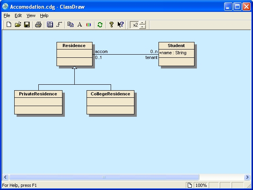This screenshot has height=190, width=253.
Task: Open the colors tool in the toolbar
Action: [89, 25]
